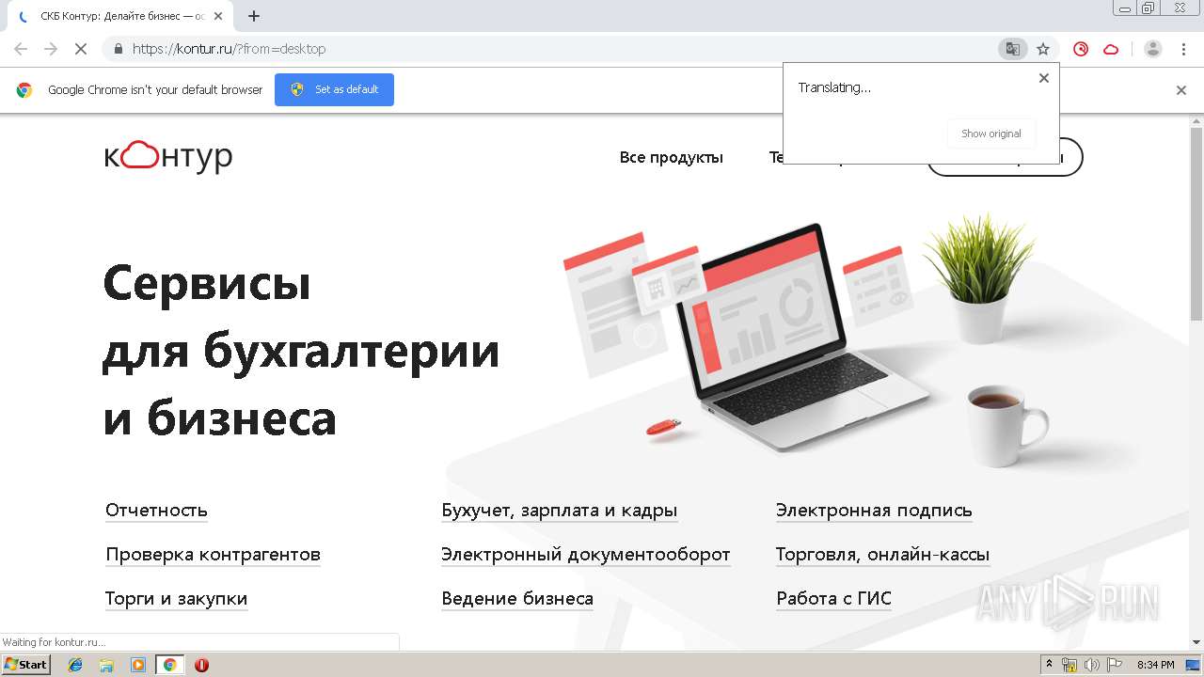
Task: Dismiss the default browser info bar
Action: tap(1181, 90)
